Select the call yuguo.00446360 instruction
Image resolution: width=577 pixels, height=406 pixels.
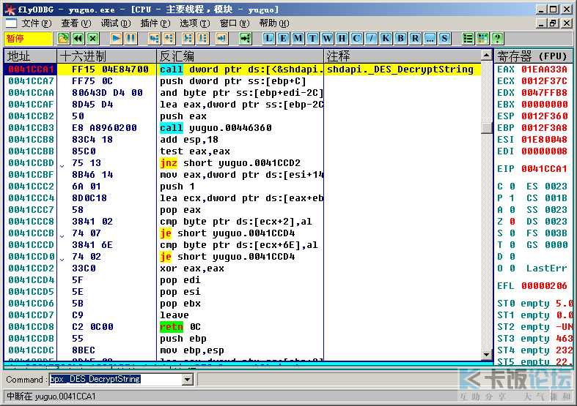click(216, 128)
